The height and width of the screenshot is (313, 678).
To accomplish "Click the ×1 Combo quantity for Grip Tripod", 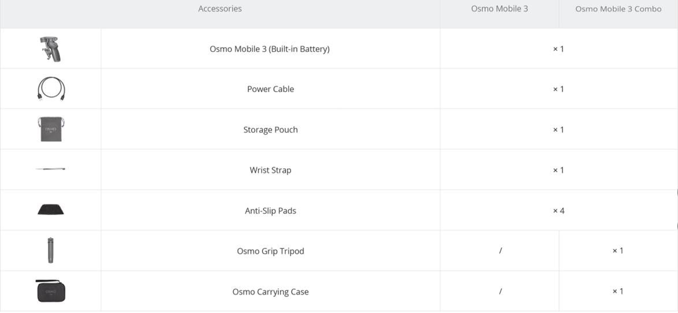I will [x=617, y=251].
